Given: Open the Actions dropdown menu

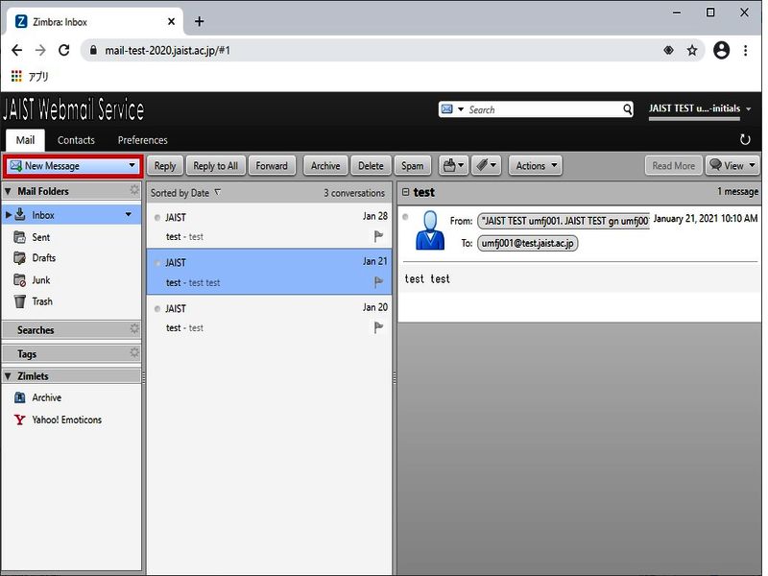Looking at the screenshot, I should [x=536, y=166].
